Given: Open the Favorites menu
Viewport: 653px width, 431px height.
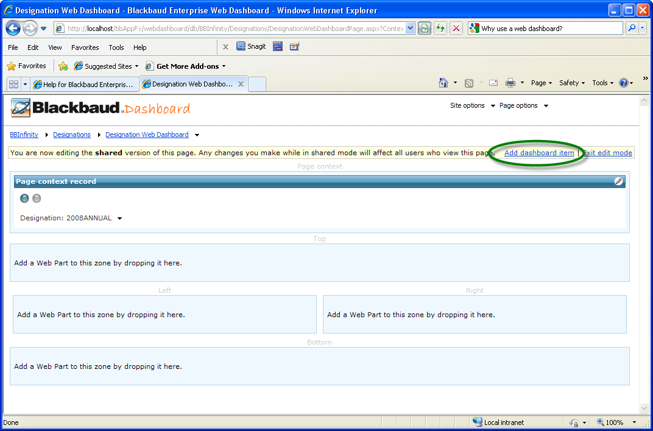Looking at the screenshot, I should click(x=85, y=47).
